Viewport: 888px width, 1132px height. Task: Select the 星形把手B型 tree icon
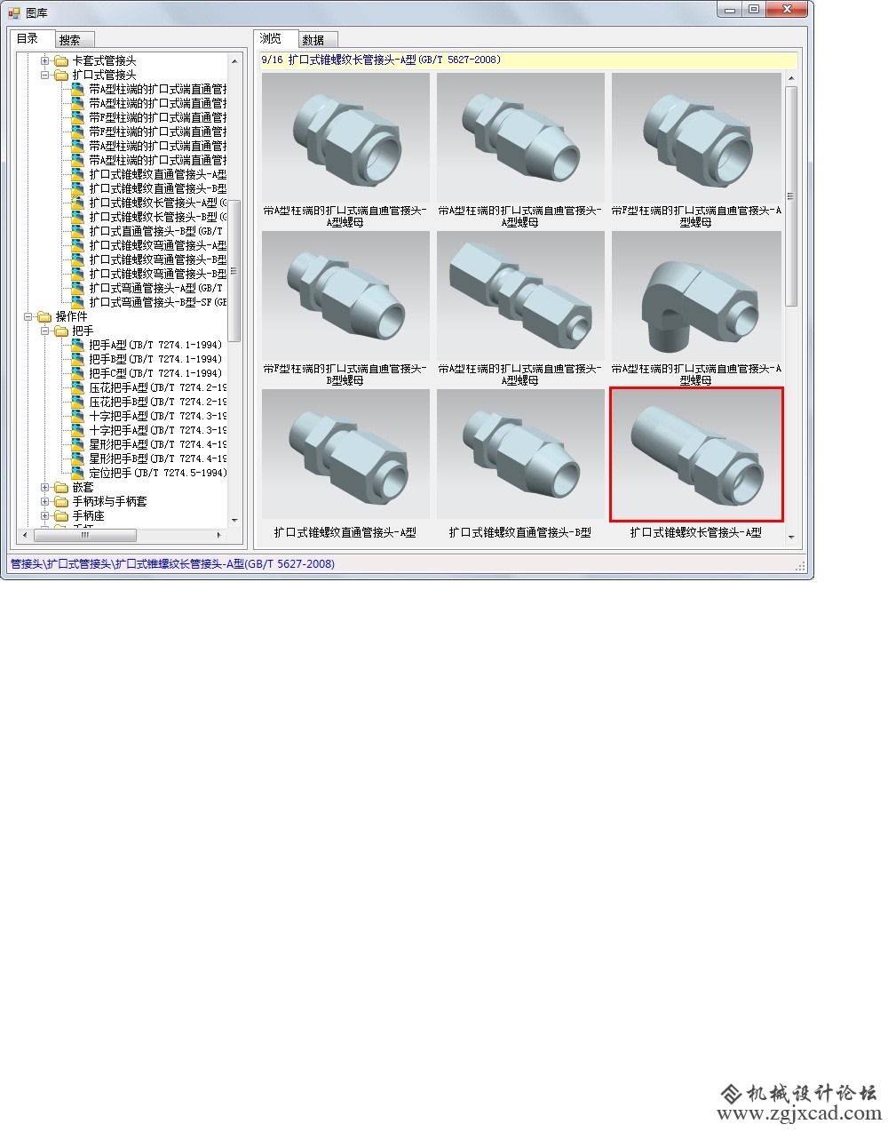[x=78, y=458]
